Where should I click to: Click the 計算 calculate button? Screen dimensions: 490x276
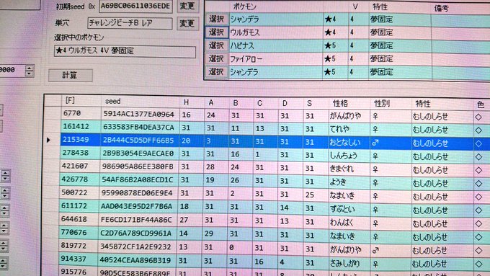pyautogui.click(x=71, y=76)
